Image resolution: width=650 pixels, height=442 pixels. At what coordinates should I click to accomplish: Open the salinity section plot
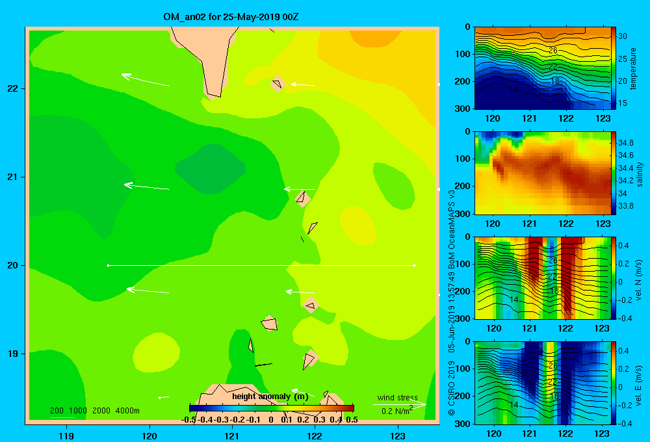(x=543, y=173)
